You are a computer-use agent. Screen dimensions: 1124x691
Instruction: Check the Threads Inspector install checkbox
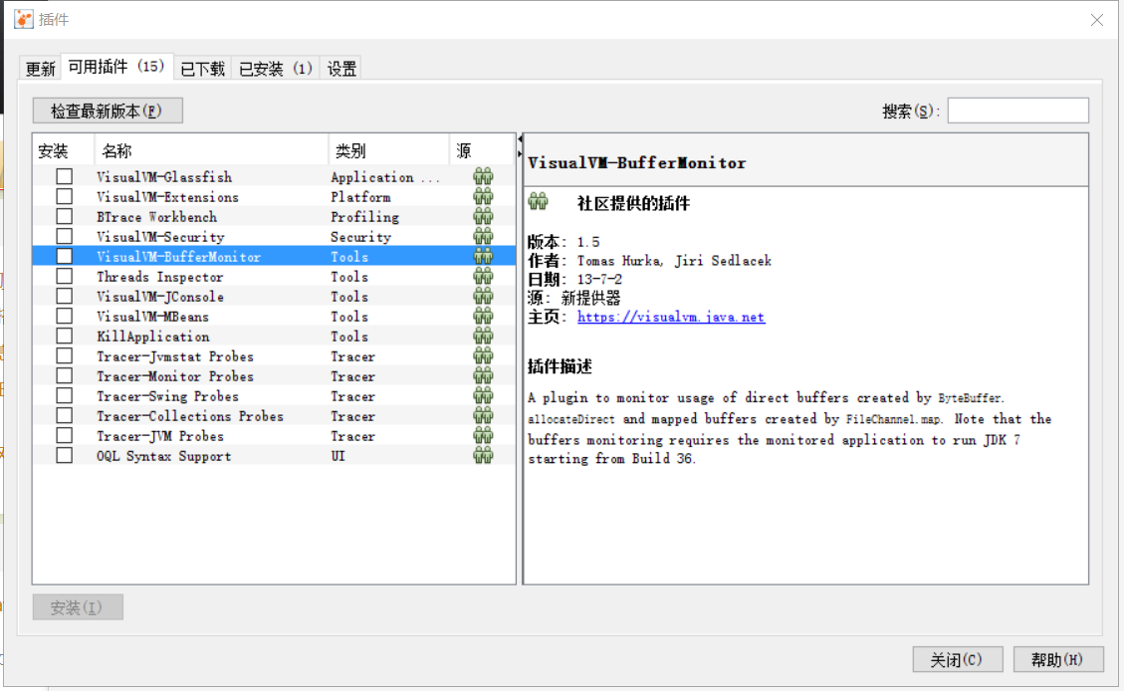[x=65, y=276]
